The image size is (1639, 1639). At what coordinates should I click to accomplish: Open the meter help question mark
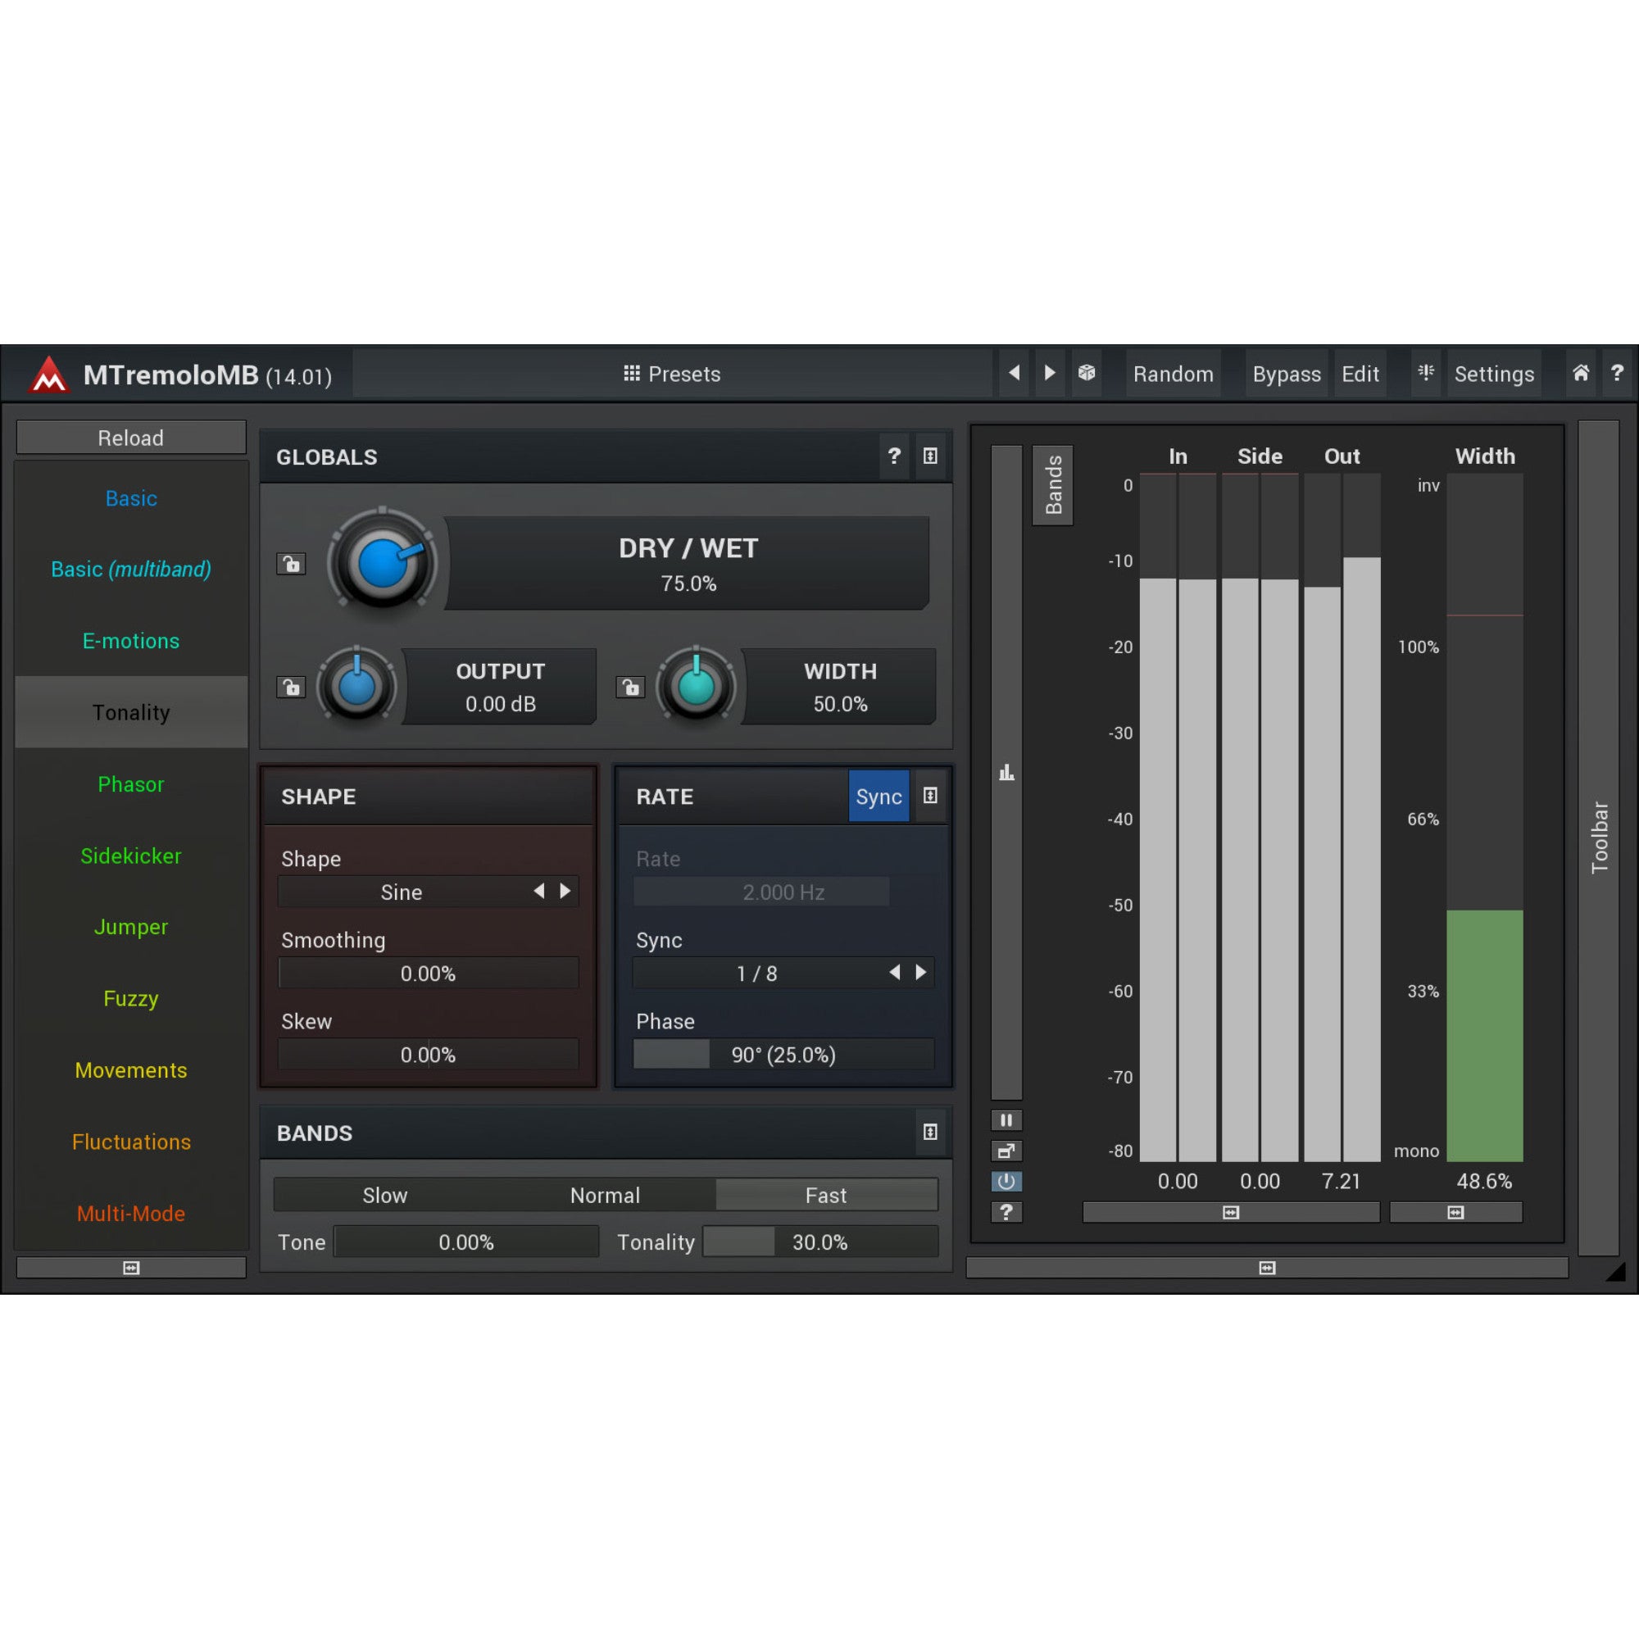coord(1007,1212)
